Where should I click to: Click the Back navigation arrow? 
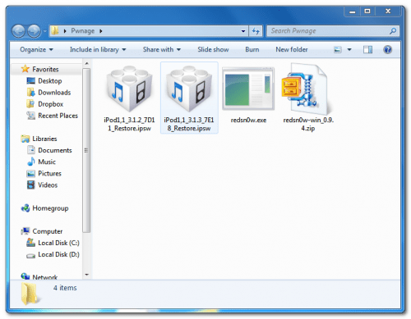(18, 31)
